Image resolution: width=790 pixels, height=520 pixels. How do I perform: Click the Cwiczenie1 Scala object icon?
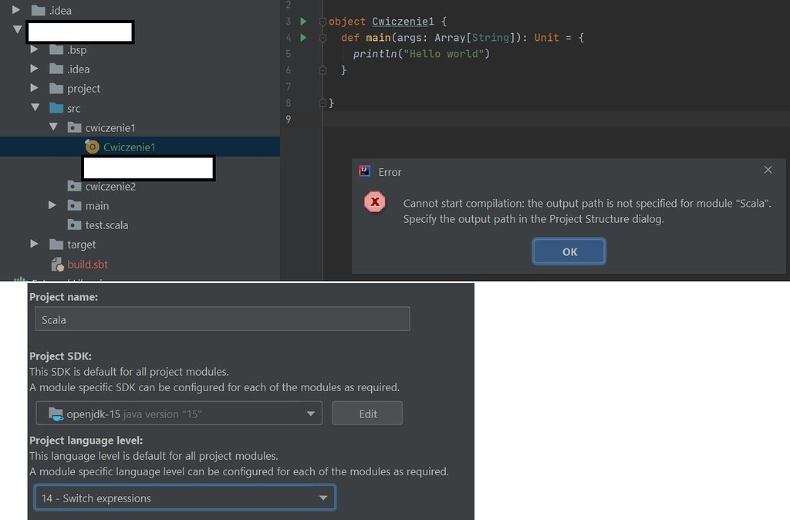(x=92, y=147)
